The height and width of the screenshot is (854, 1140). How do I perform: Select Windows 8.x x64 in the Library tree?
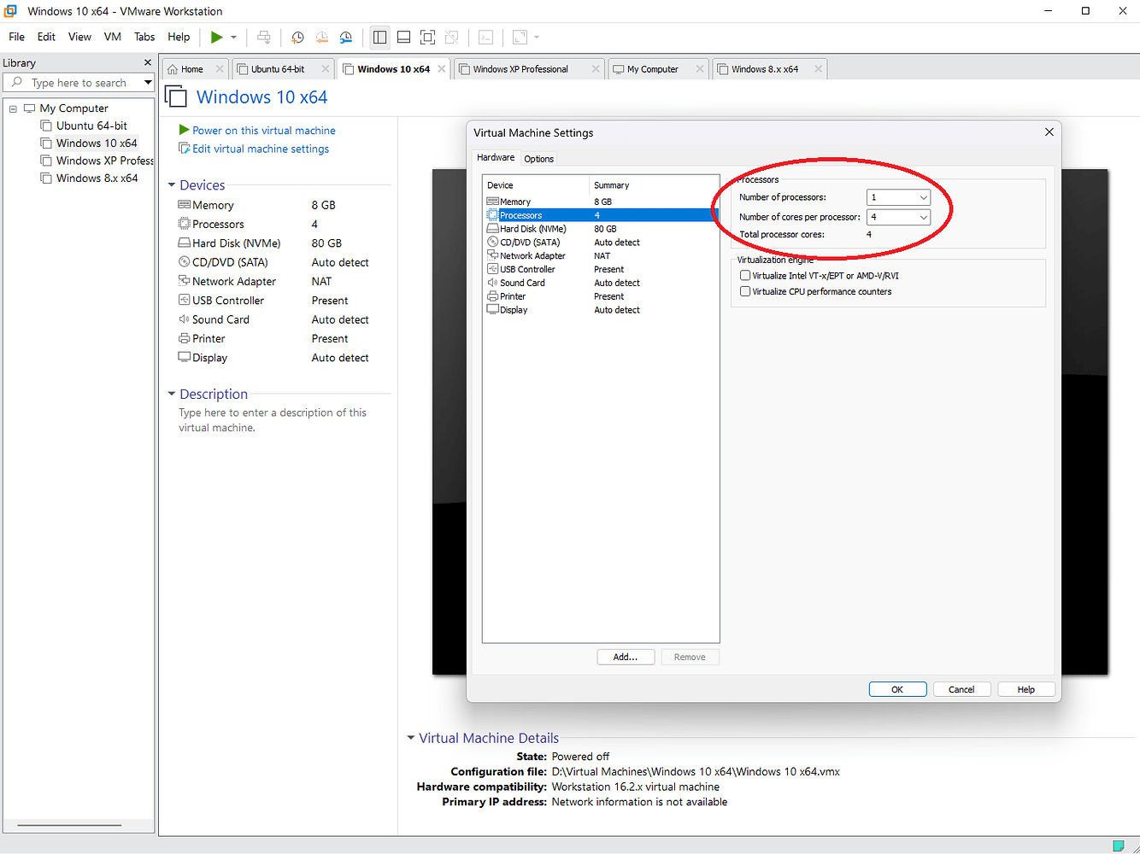(x=97, y=178)
